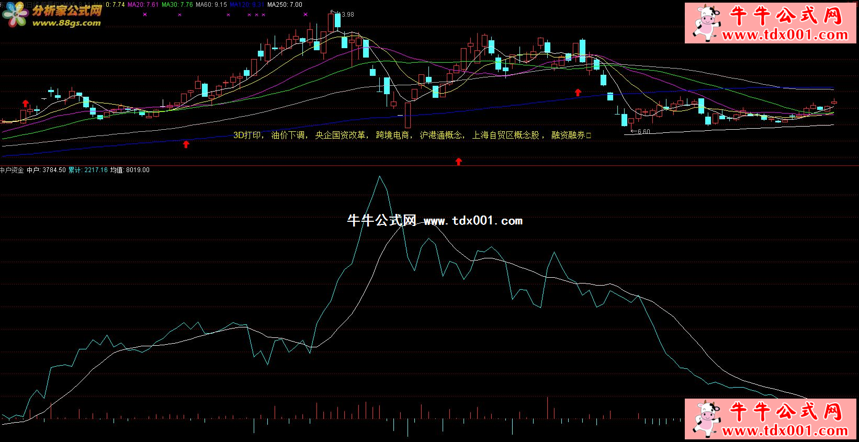Click the red arrow beneath the blue MA120 line
Viewport: 859px width, 442px height.
186,144
